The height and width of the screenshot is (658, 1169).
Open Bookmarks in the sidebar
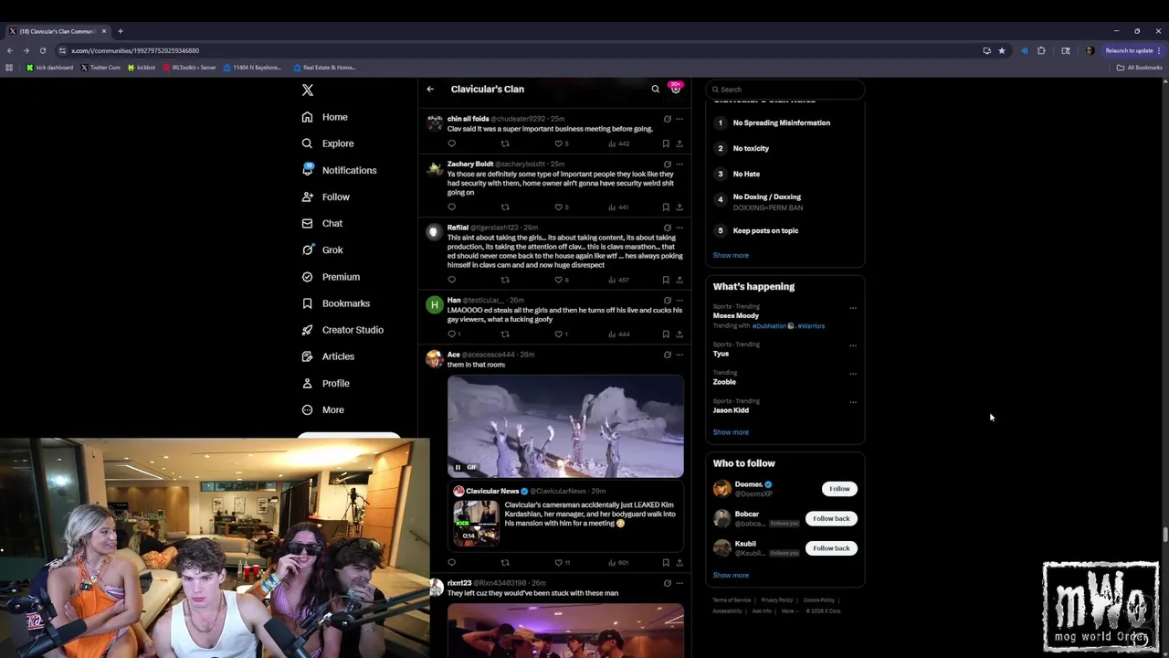[336, 303]
